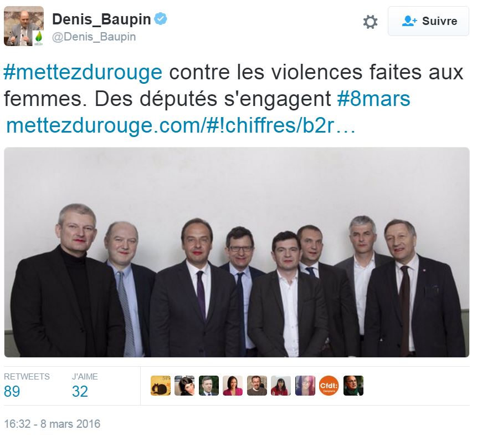Open the #8mars hashtag
This screenshot has width=477, height=435.
tap(373, 99)
